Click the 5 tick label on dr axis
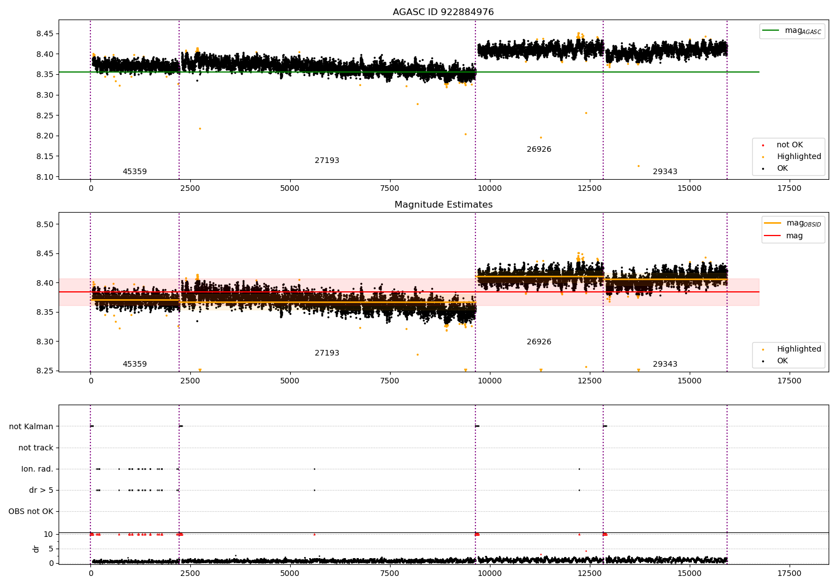The width and height of the screenshot is (837, 586). [x=51, y=549]
